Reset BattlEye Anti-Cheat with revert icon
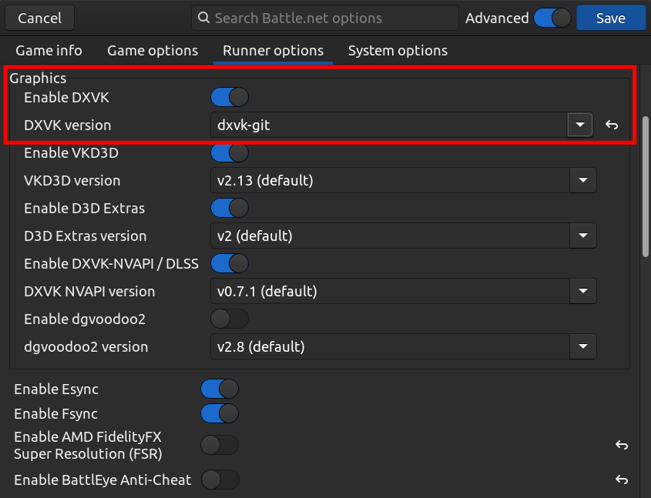Screen dimensions: 651x498 [622, 480]
